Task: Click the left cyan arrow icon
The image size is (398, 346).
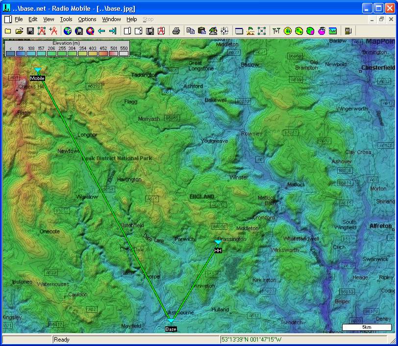Action: click(x=101, y=31)
